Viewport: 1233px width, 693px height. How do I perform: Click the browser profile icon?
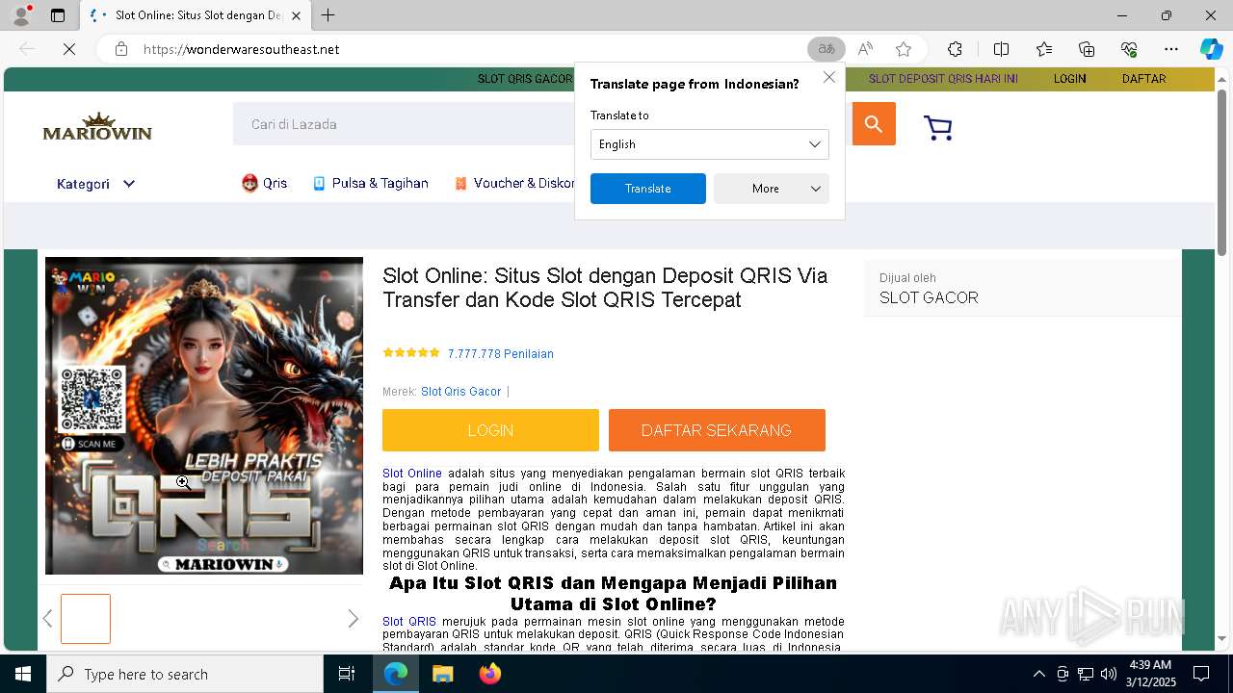[x=21, y=15]
